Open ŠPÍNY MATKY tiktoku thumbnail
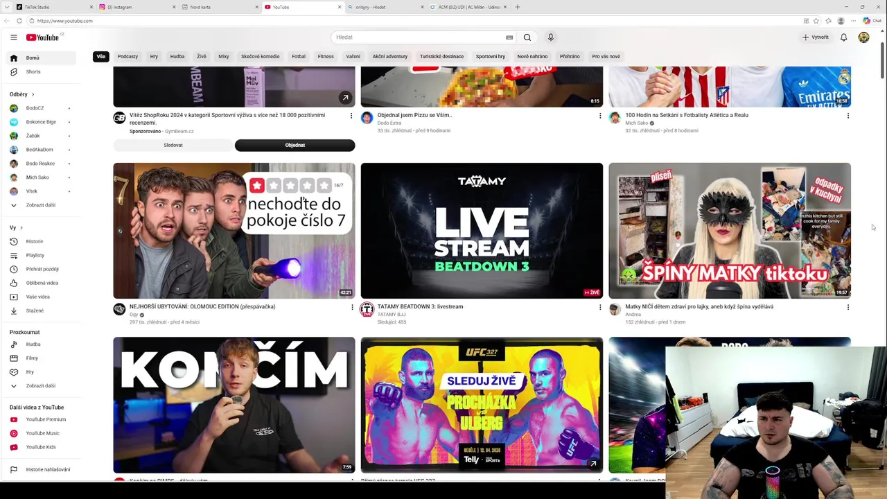 pyautogui.click(x=730, y=231)
